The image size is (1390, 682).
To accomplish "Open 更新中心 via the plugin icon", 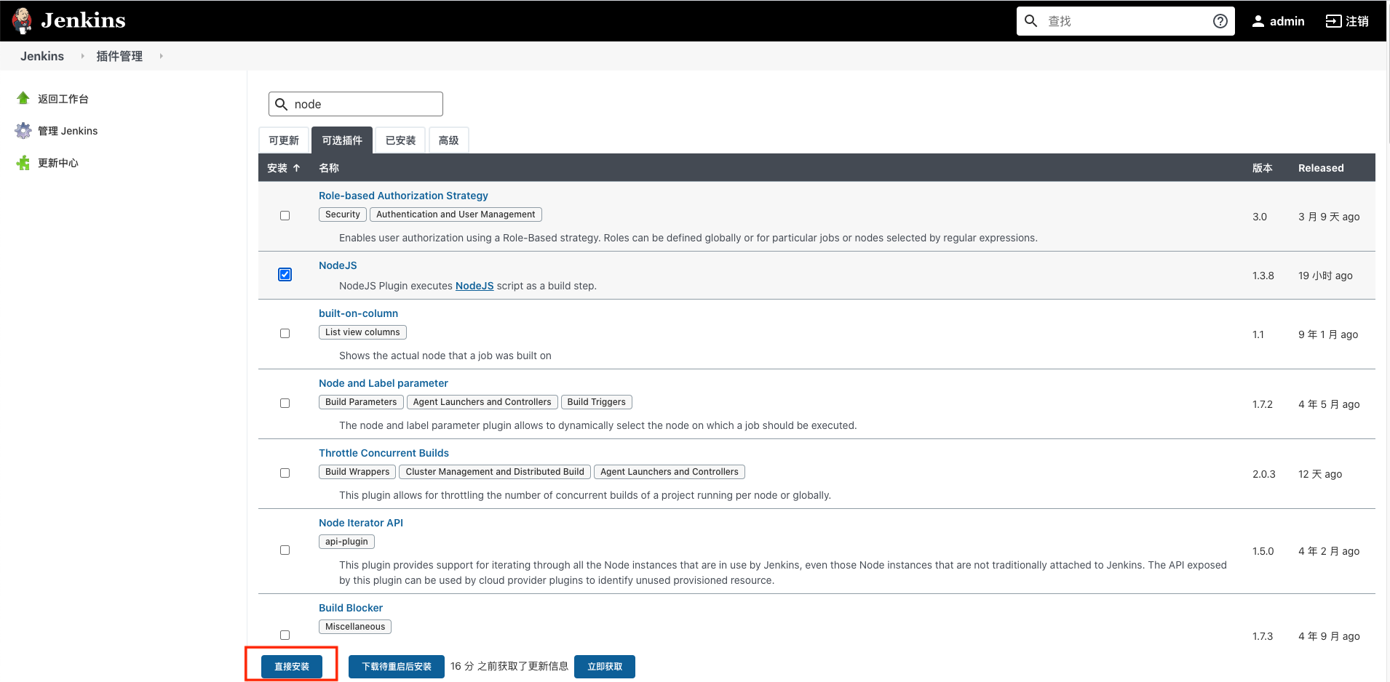I will click(23, 162).
